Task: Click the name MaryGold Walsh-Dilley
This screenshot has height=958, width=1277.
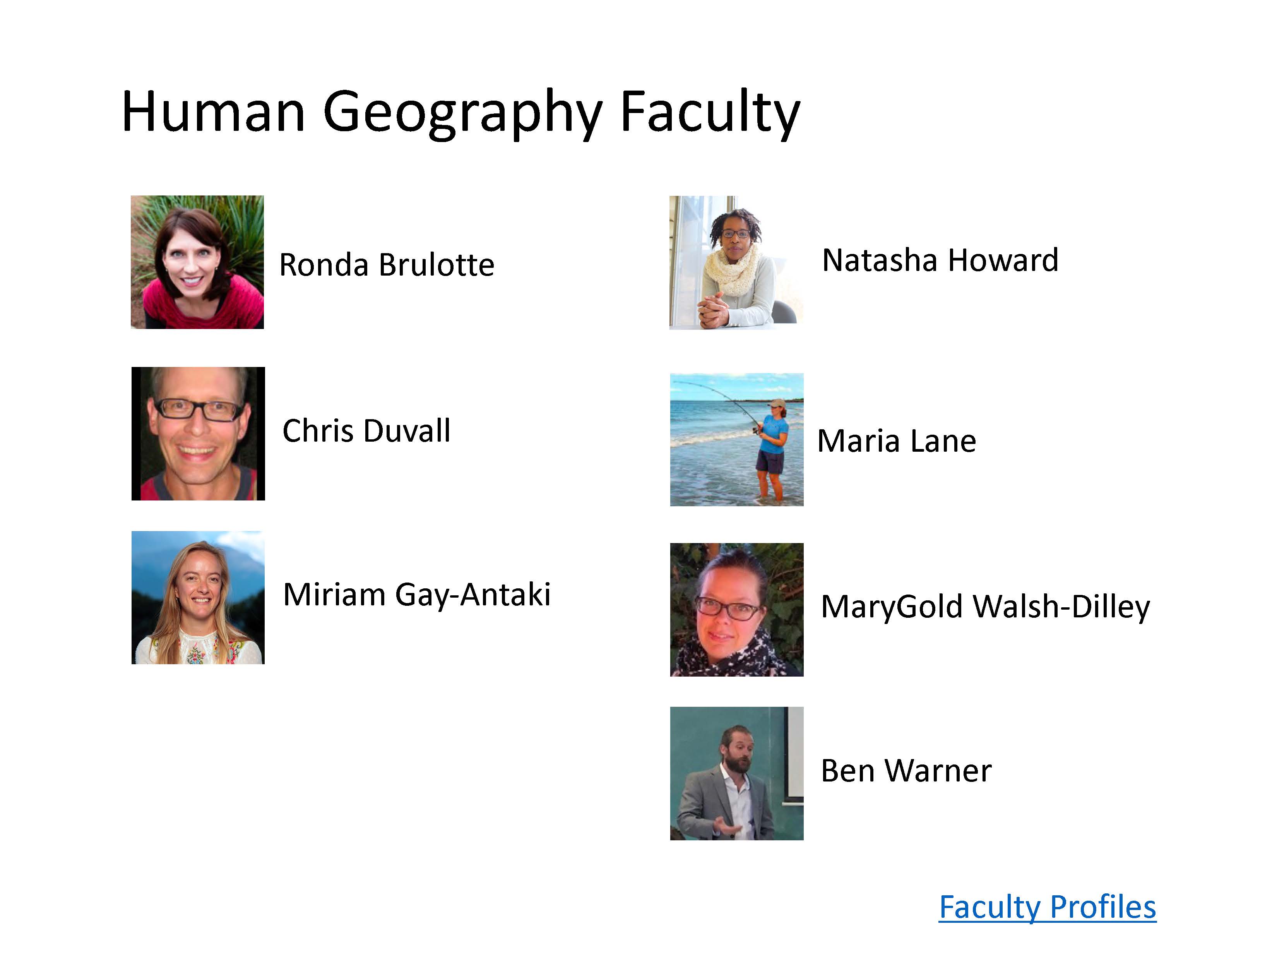Action: click(986, 607)
